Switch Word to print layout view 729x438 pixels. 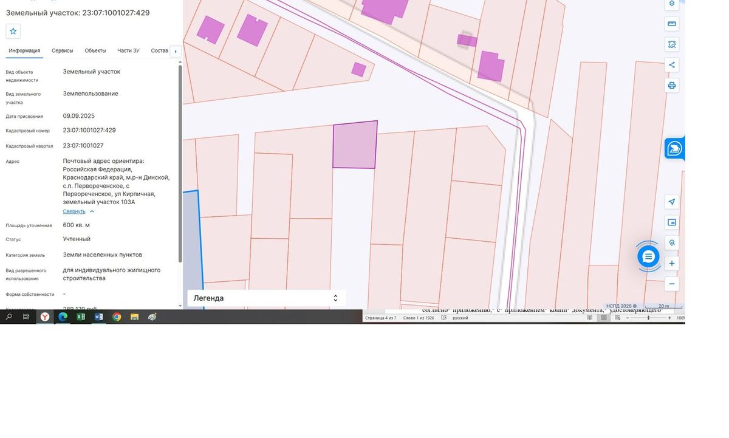[x=604, y=318]
